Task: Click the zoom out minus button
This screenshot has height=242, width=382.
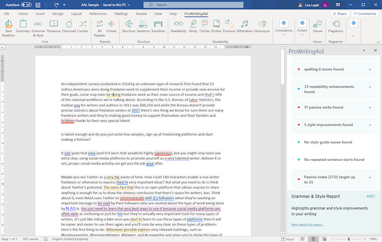Action: point(333,239)
